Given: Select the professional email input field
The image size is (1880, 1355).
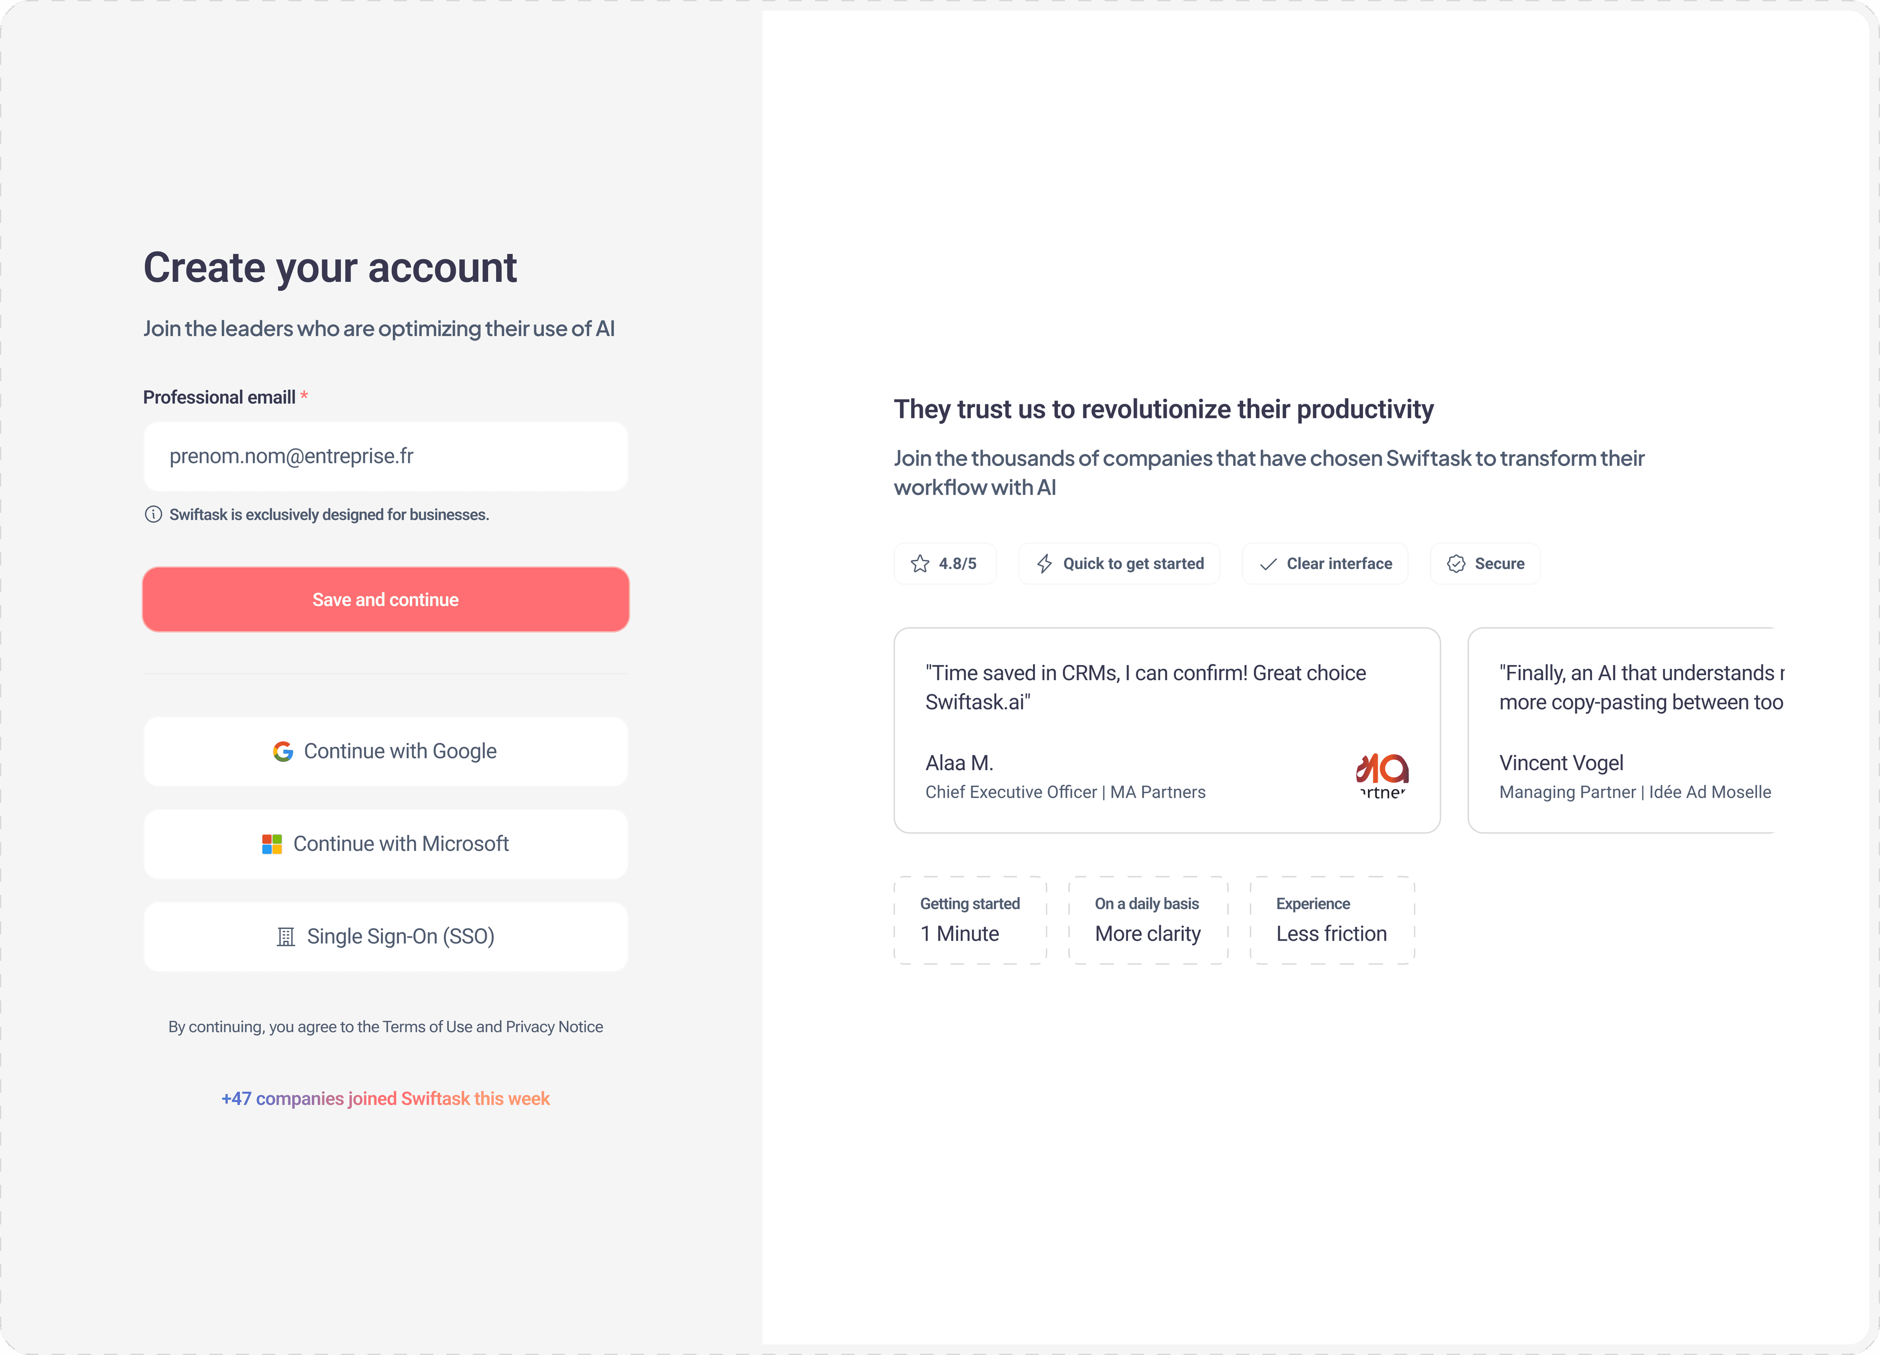Looking at the screenshot, I should tap(385, 456).
